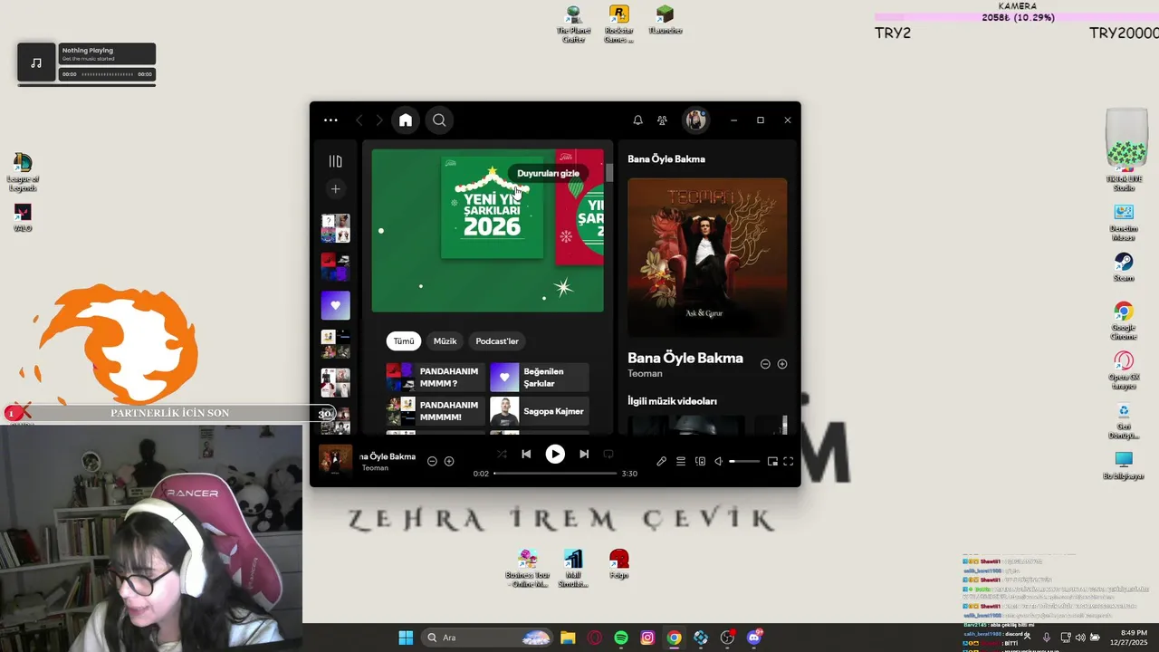The image size is (1159, 652).
Task: Open Discord from the taskbar
Action: [754, 638]
